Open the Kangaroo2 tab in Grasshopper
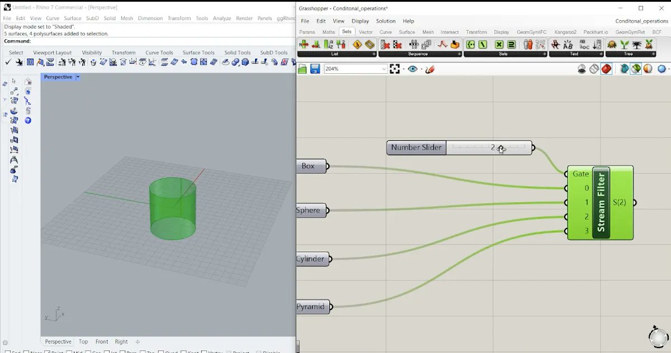The image size is (671, 353). [565, 32]
